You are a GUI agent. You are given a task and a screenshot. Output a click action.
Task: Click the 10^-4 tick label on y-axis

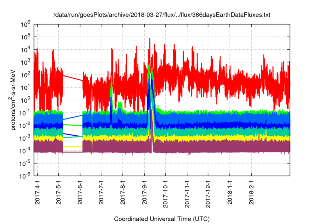[25, 151]
